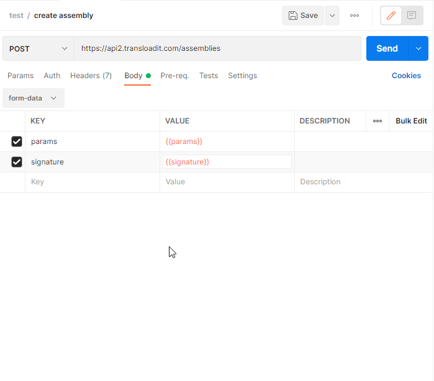
Task: Open column options menu in table header
Action: 377,121
